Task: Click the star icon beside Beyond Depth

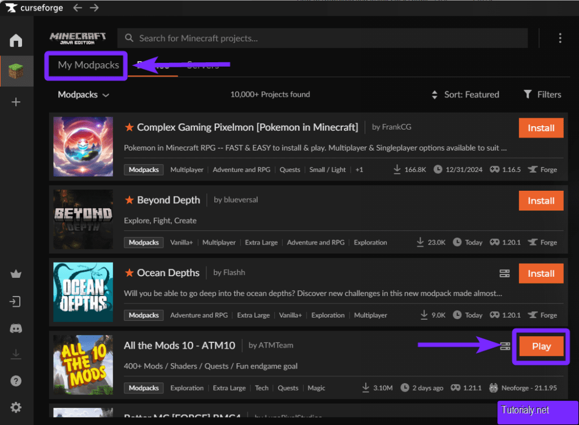Action: pos(129,200)
